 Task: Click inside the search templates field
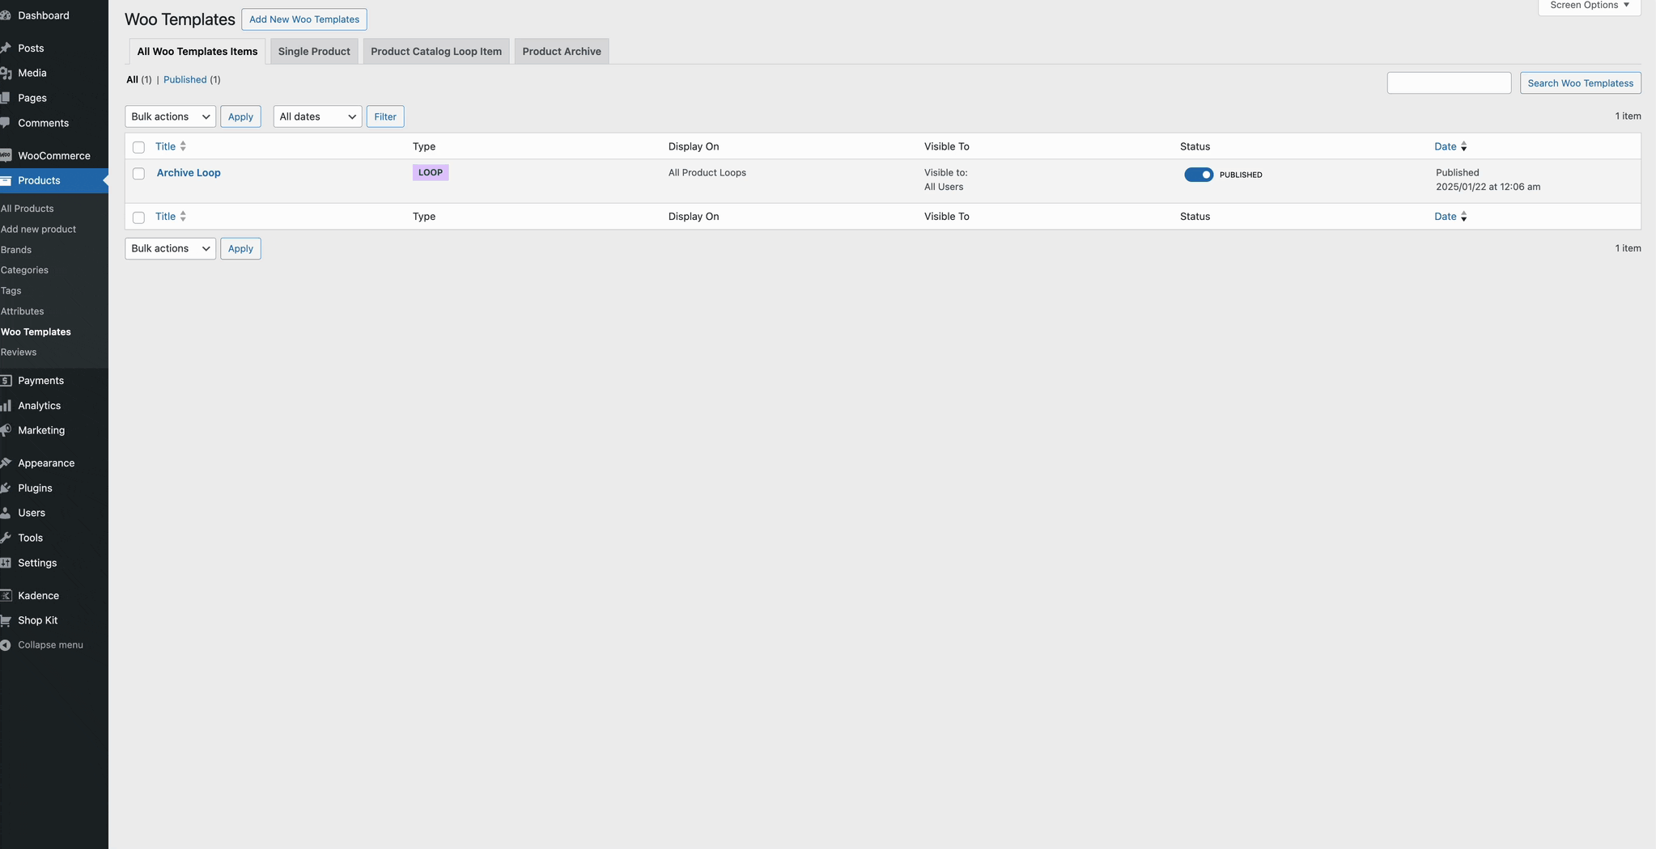click(x=1449, y=82)
